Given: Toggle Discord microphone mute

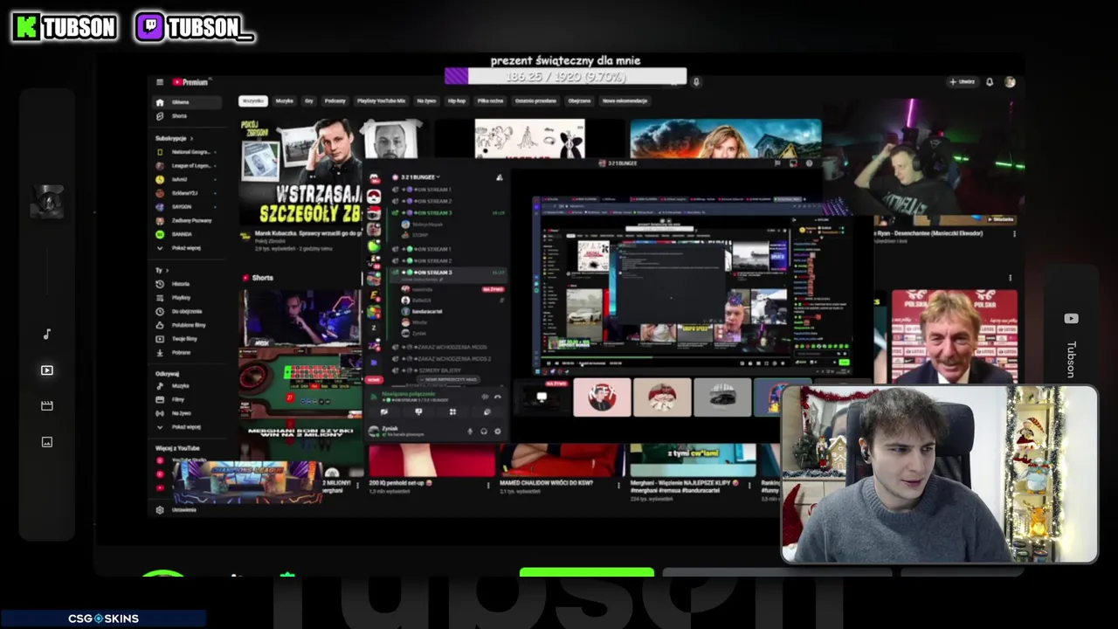Looking at the screenshot, I should pyautogui.click(x=470, y=431).
